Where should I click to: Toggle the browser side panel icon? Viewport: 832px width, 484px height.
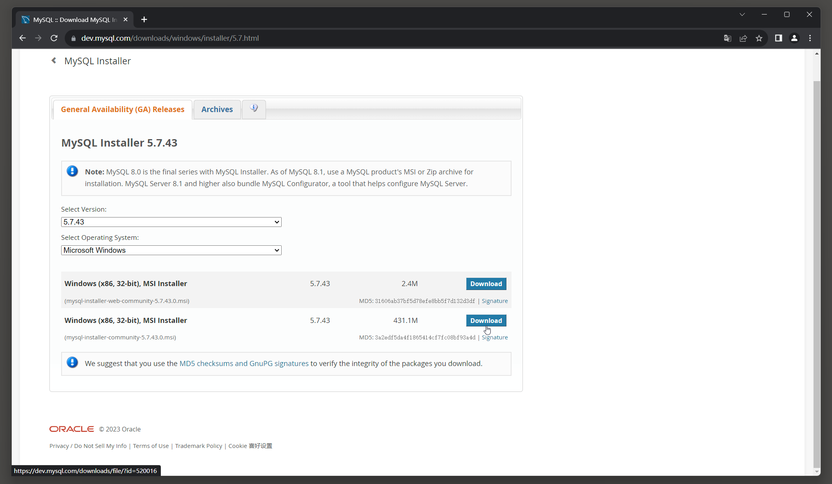(779, 38)
